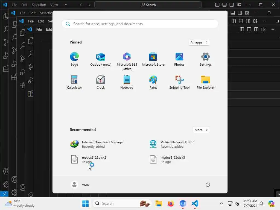The height and width of the screenshot is (210, 280).
Task: Open Run and Debug in outermost activity bar
Action: [5, 56]
